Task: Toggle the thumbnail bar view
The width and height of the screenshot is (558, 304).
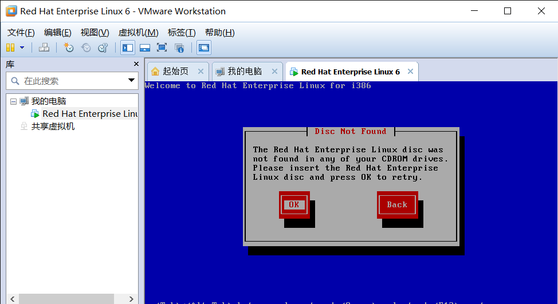Action: [x=145, y=48]
